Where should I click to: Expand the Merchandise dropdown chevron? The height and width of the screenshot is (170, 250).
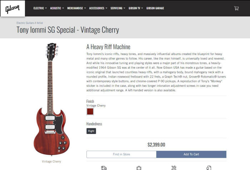(85, 8)
